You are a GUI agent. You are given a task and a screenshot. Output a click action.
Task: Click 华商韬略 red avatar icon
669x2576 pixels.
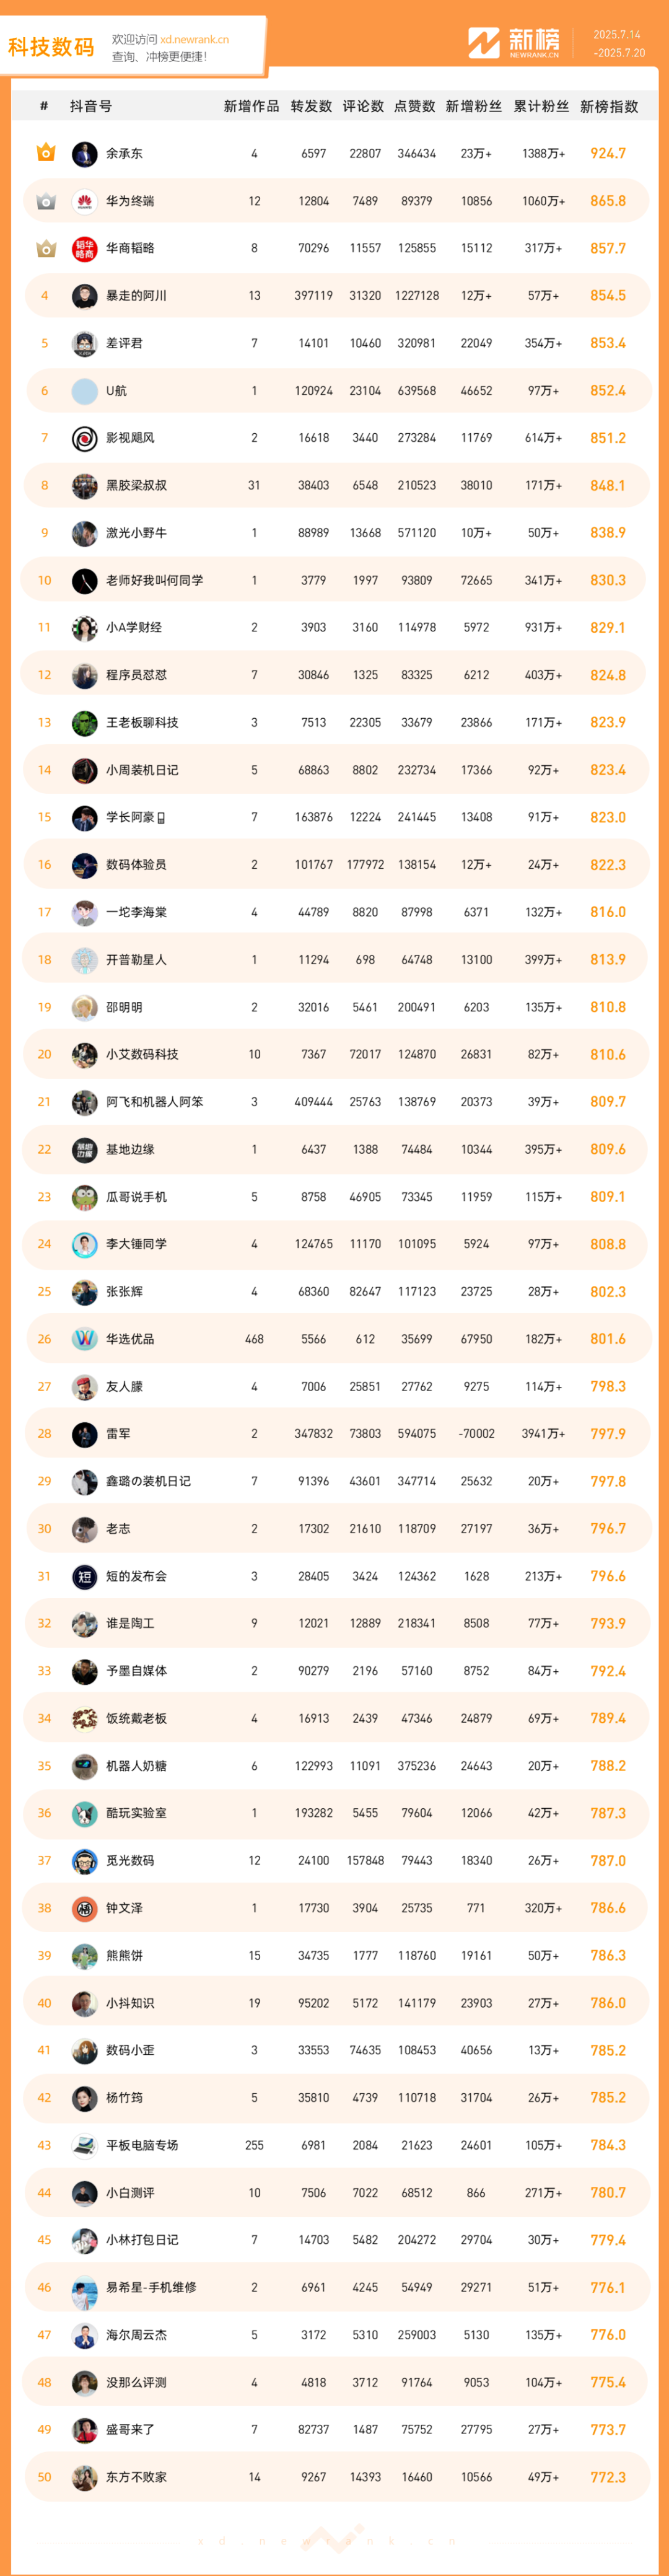coord(85,248)
